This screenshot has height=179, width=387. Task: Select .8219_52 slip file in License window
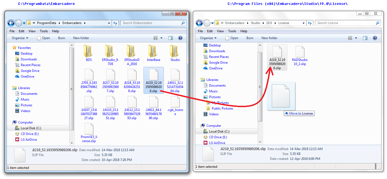tap(277, 57)
